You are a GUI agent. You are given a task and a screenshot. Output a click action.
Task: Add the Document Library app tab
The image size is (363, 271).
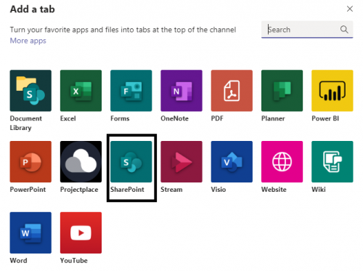30,91
